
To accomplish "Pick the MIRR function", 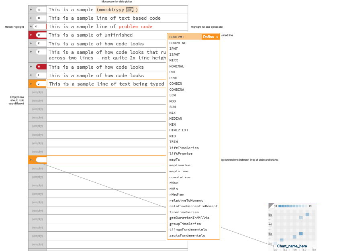I will point(174,60).
